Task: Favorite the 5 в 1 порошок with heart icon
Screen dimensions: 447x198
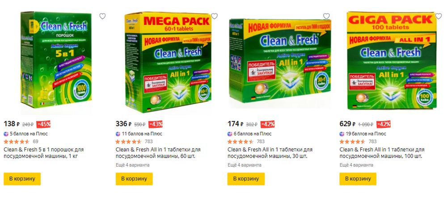Action: pos(102,16)
